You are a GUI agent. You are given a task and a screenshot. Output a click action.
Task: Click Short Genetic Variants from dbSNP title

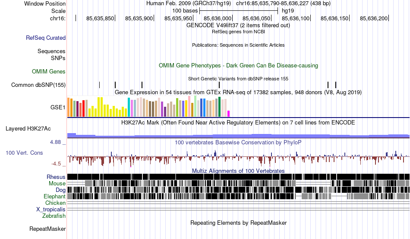point(238,79)
